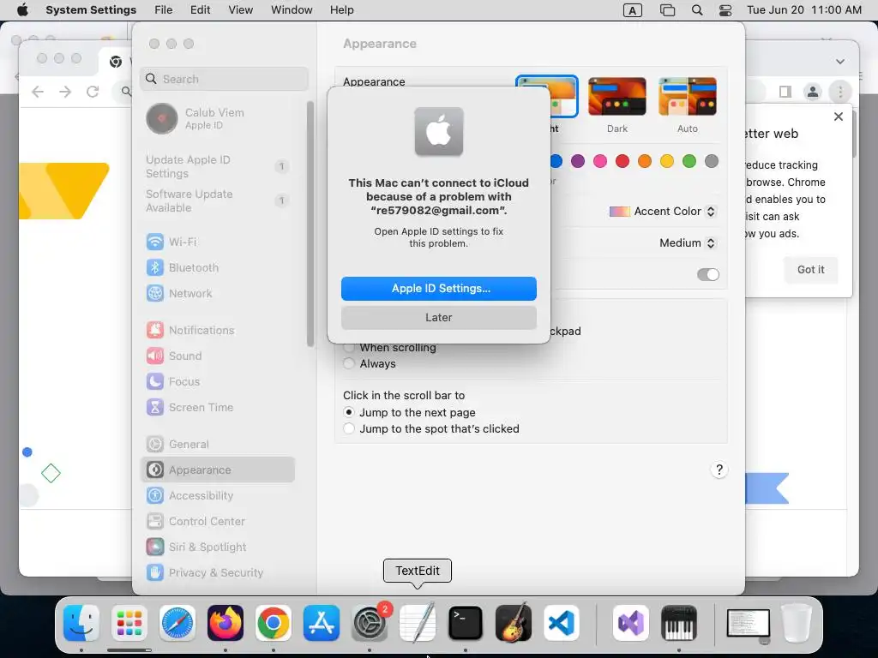Open Visual Studio Code in Dock

click(x=562, y=623)
